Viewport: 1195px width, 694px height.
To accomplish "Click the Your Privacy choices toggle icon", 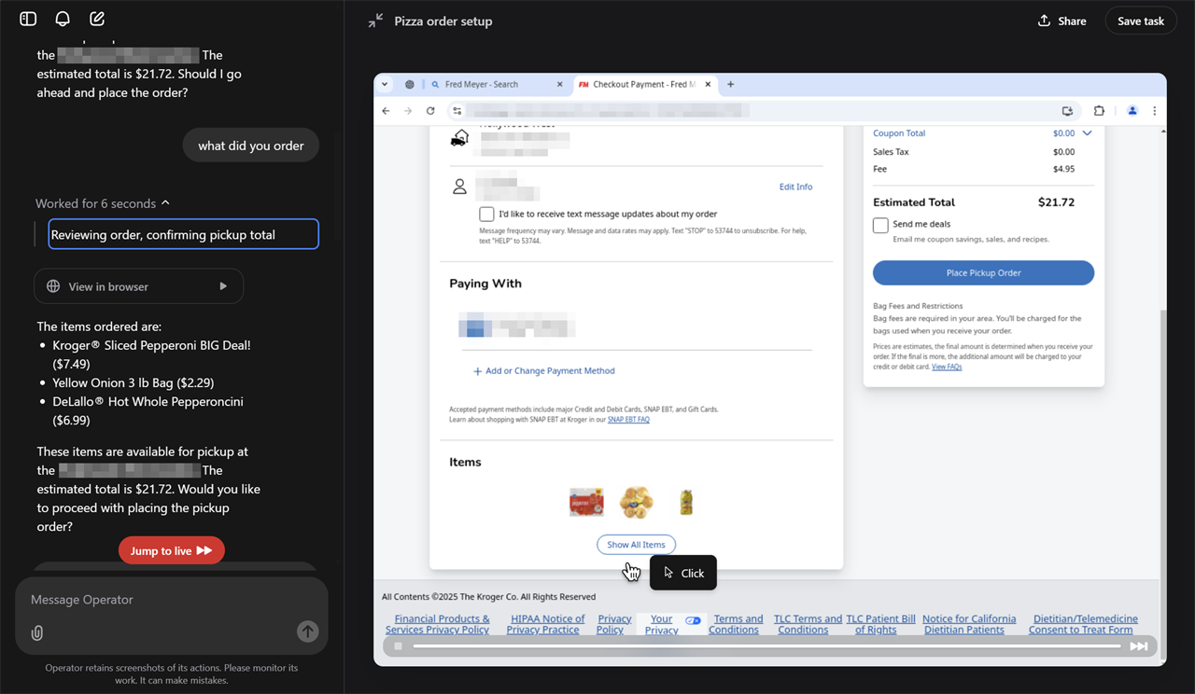I will tap(693, 620).
